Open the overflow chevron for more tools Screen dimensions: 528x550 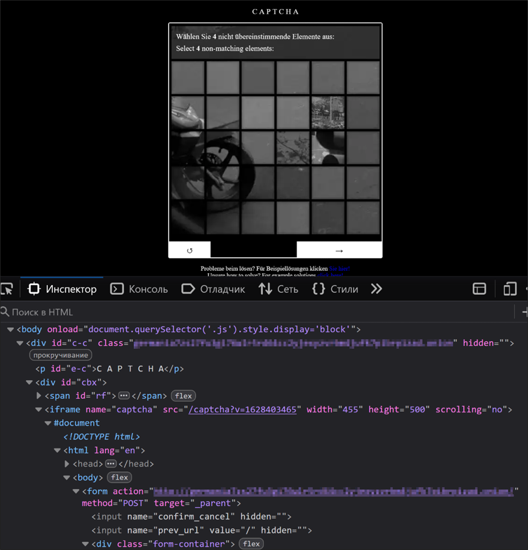click(376, 289)
